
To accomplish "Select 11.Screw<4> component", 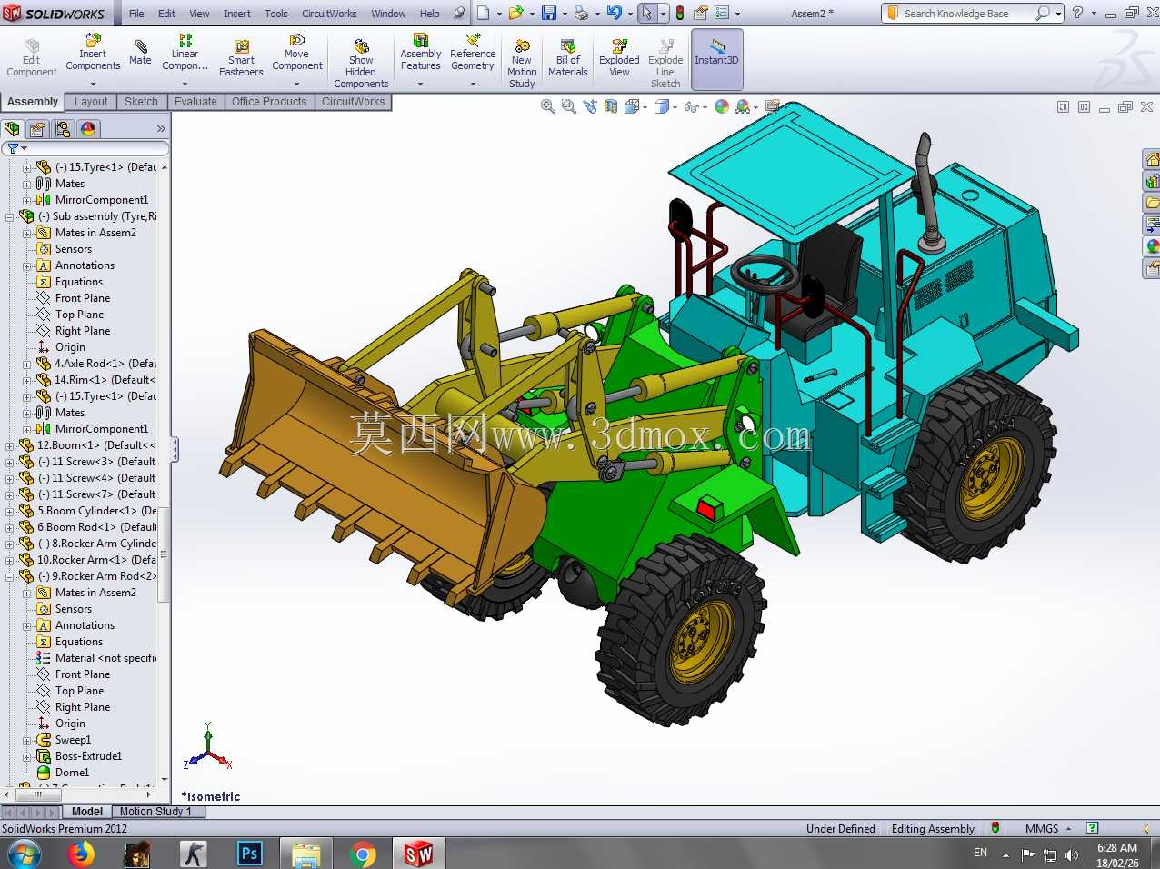I will [x=96, y=478].
